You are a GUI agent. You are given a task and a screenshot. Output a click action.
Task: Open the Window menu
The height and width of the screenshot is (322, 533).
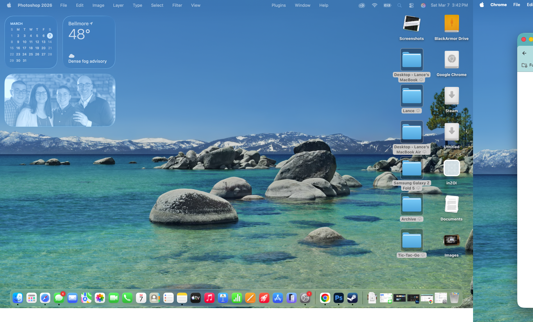tap(302, 5)
